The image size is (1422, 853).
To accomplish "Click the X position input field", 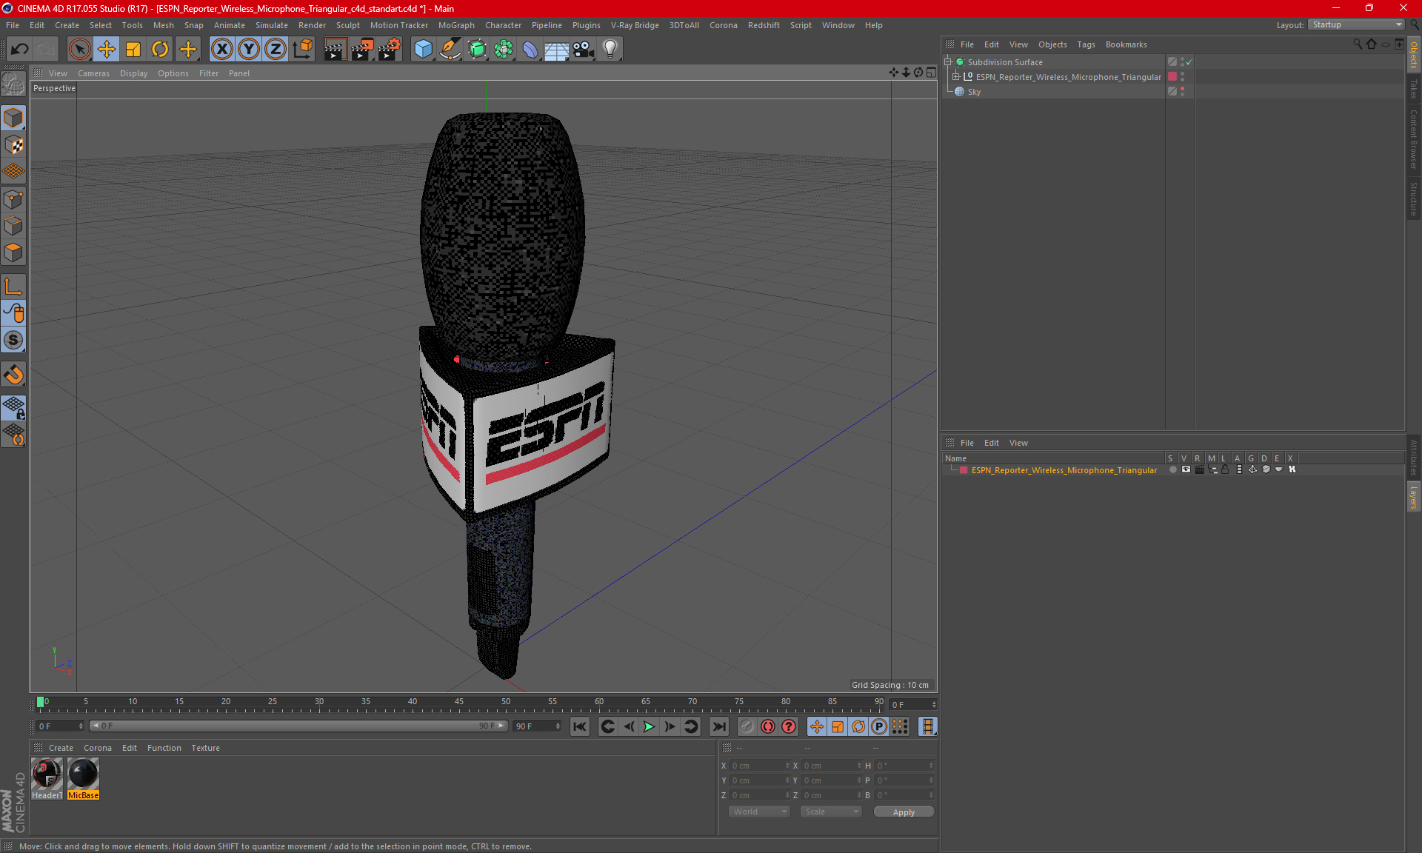I will [759, 766].
